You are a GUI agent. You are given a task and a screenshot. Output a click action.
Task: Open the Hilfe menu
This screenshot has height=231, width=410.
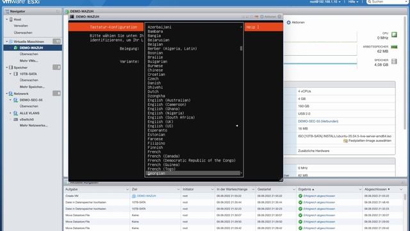pos(353,1)
